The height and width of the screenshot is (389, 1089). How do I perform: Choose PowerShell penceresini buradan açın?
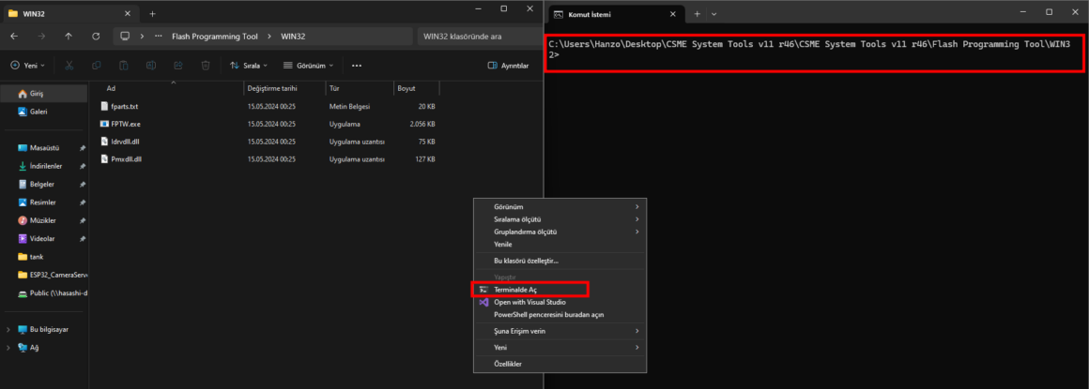click(560, 314)
